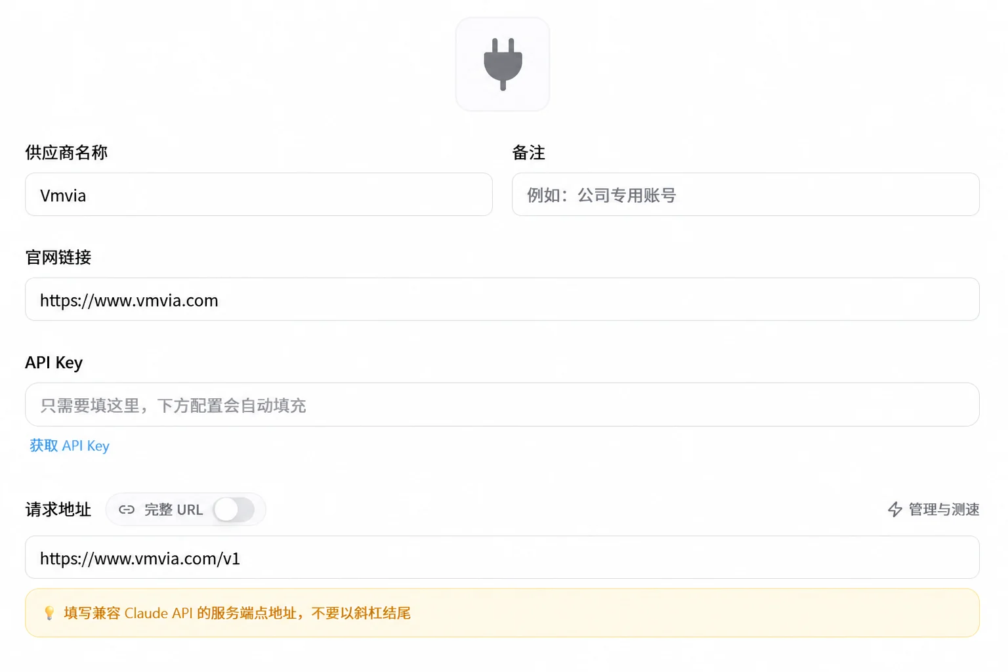Click the 官网链接 field with https://www.vmvia.com

[502, 299]
